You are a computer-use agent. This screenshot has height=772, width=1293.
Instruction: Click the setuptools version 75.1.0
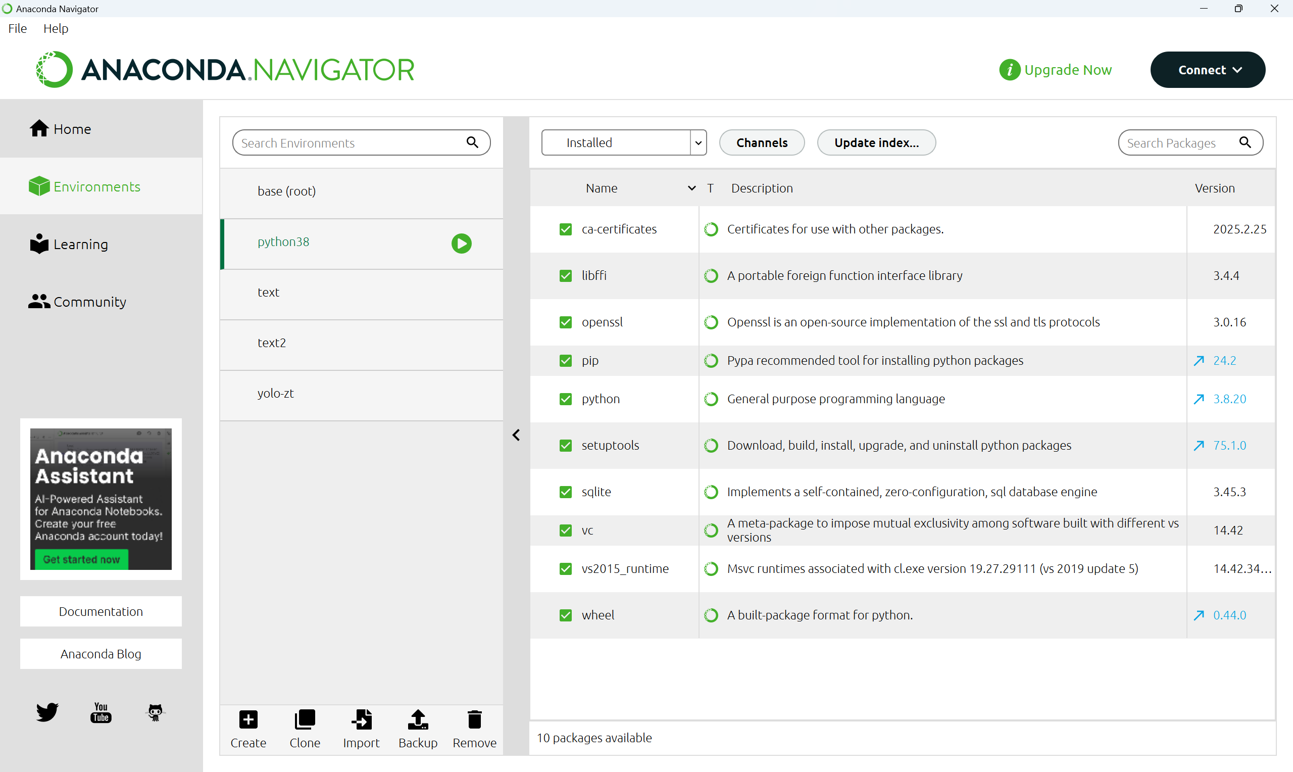[1229, 445]
